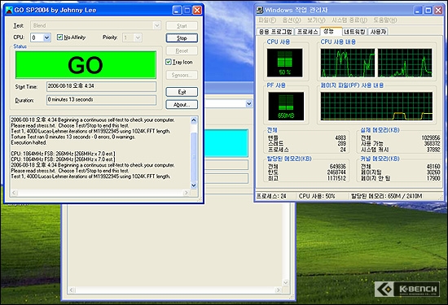Click the vertical scrollbar thumb in SP2004 log

193,156
